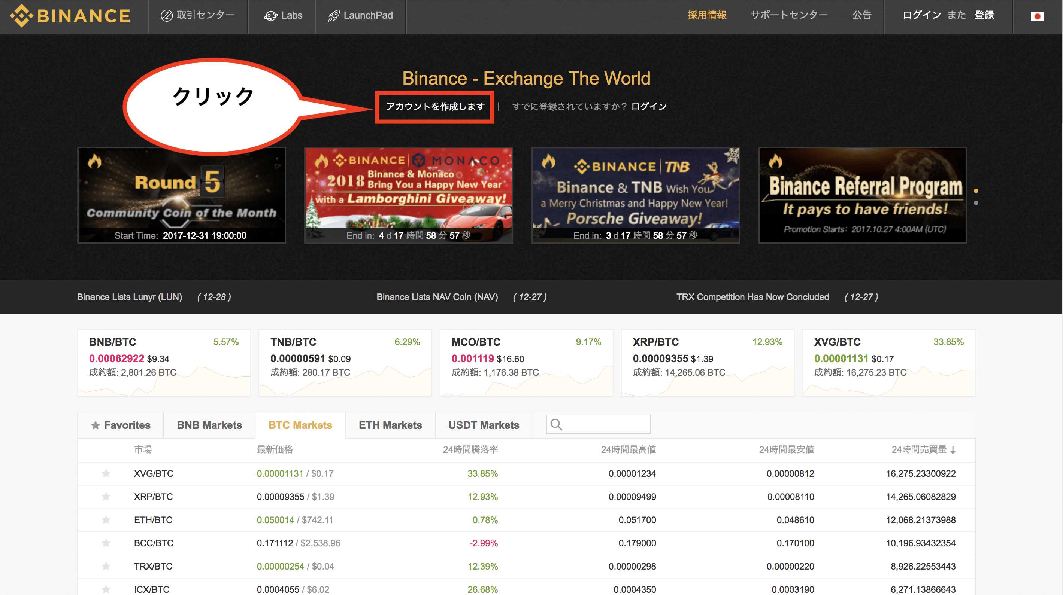Click the search magnifier icon
Screen dimensions: 1063x595
556,424
